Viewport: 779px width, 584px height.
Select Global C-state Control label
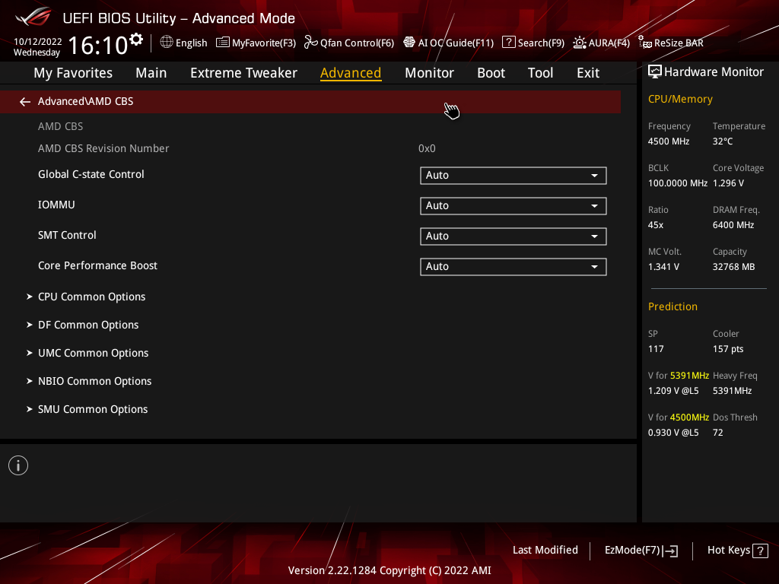[x=91, y=175]
